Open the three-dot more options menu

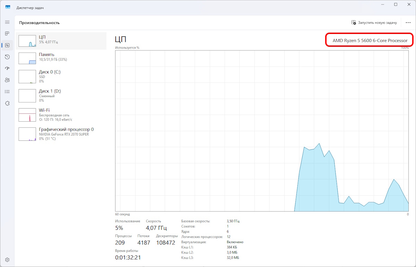point(408,23)
